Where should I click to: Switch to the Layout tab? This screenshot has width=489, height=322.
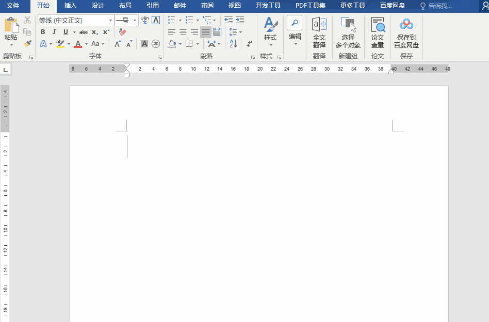coord(125,6)
